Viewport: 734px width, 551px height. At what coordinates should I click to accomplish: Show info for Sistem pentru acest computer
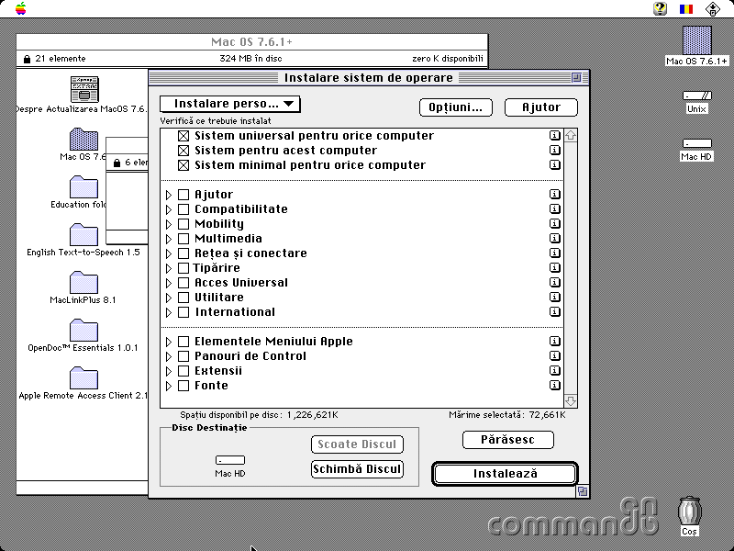pyautogui.click(x=555, y=150)
